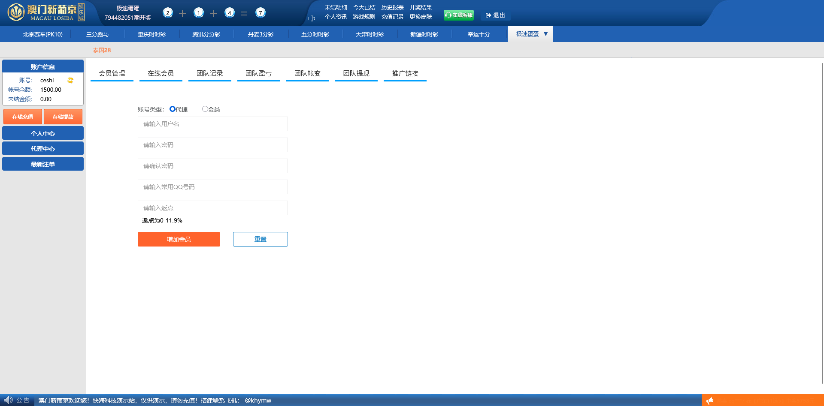Switch to the 团队记录 tab
The width and height of the screenshot is (824, 406).
(x=209, y=73)
